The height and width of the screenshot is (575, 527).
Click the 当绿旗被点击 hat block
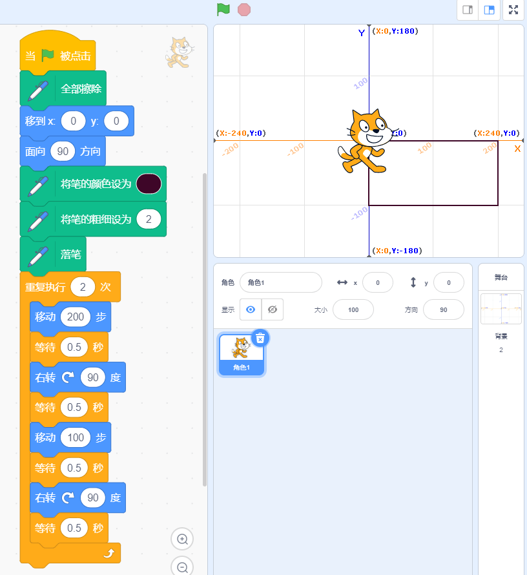point(57,51)
